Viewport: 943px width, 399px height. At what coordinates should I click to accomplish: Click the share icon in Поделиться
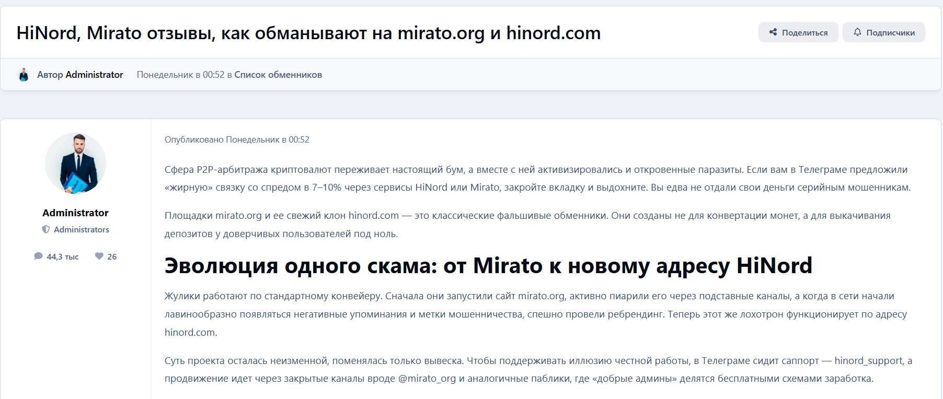(x=773, y=32)
